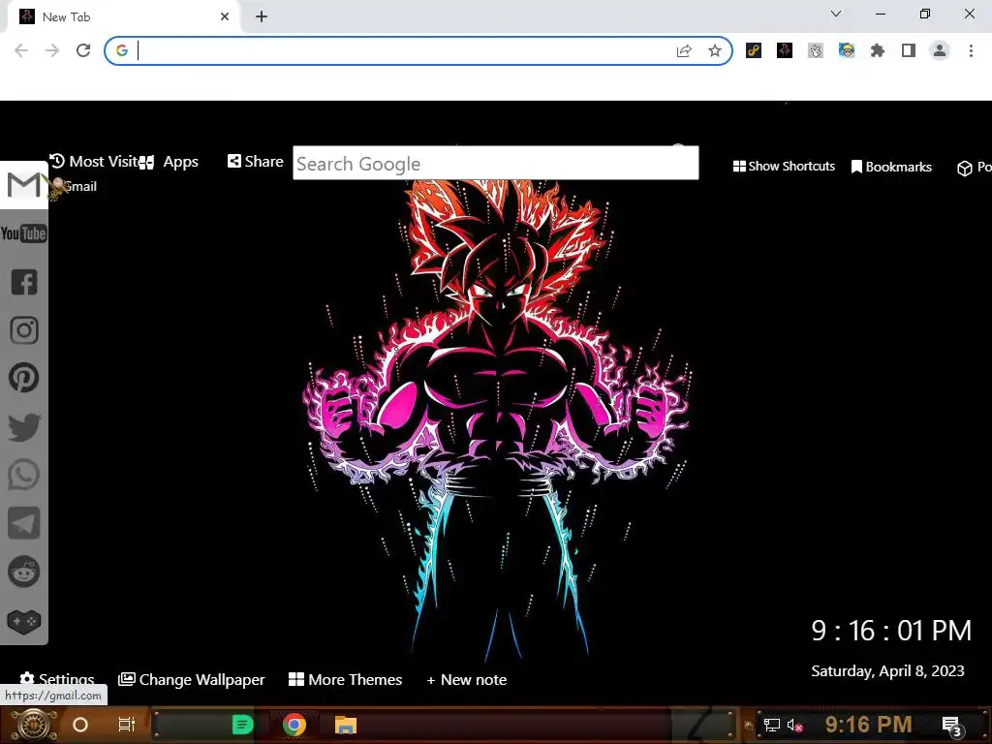The width and height of the screenshot is (992, 744).
Task: Click the Share button
Action: pyautogui.click(x=256, y=162)
